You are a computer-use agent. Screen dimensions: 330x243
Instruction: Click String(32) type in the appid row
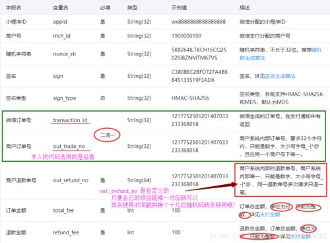click(x=139, y=22)
